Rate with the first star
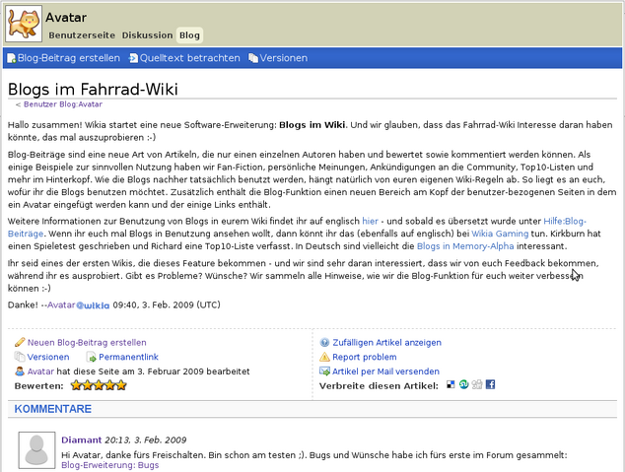The height and width of the screenshot is (472, 625). [x=76, y=385]
